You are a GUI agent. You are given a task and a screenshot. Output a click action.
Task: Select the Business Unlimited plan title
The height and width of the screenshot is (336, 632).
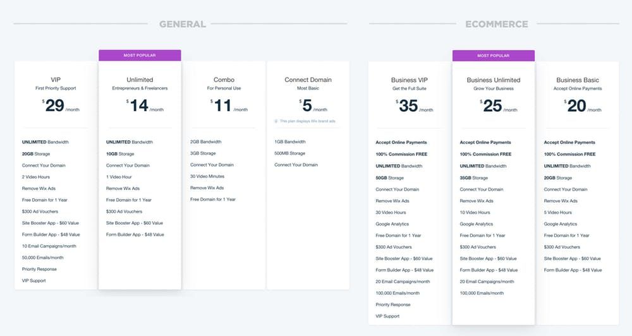[494, 80]
